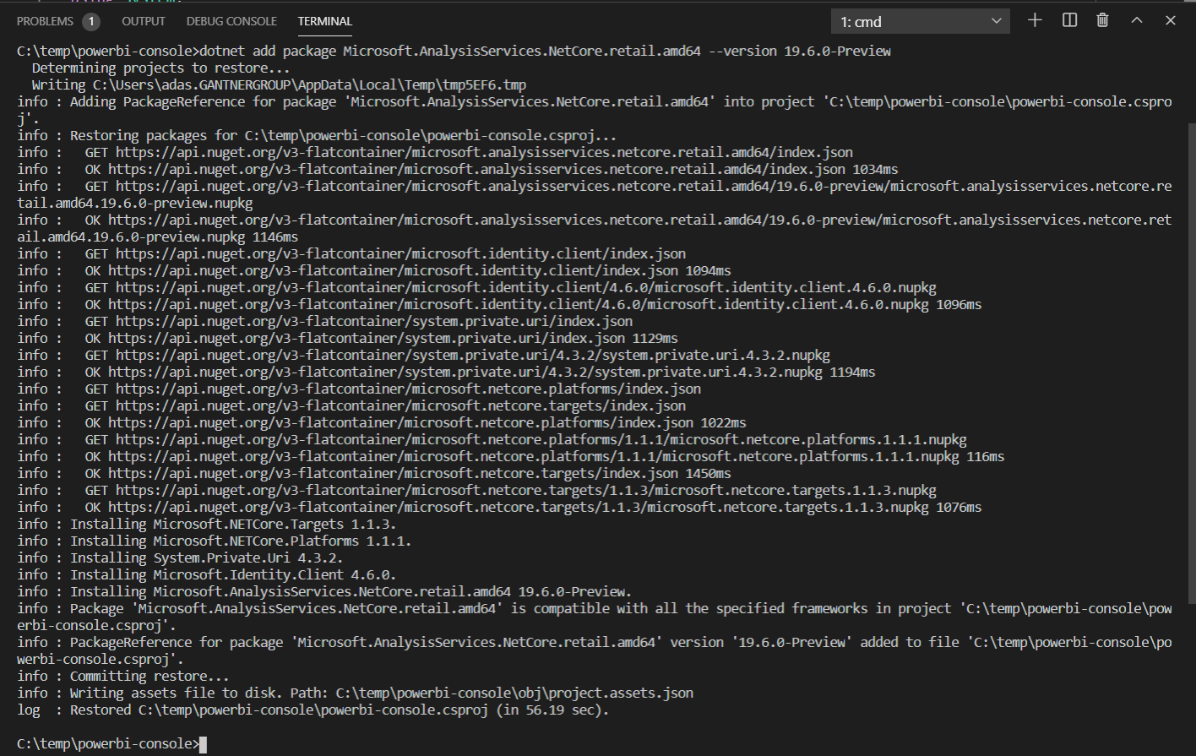This screenshot has height=756, width=1196.
Task: Click the 'Writing assets file to disk' line
Action: [x=355, y=693]
